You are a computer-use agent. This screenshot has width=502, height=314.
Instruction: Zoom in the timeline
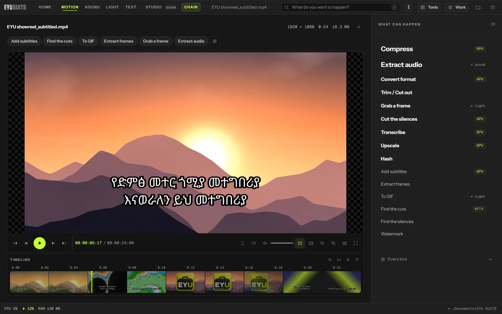[x=348, y=260]
